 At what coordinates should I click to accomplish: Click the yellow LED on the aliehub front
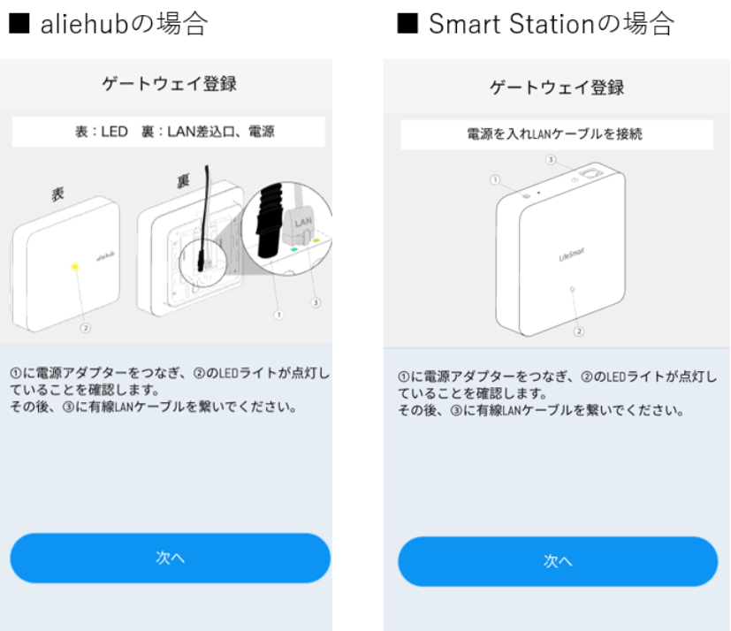[76, 266]
